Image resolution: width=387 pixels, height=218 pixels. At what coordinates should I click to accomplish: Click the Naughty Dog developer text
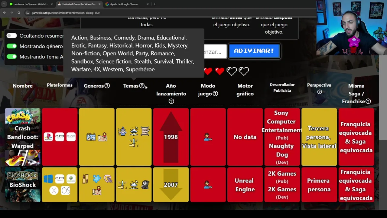click(281, 150)
